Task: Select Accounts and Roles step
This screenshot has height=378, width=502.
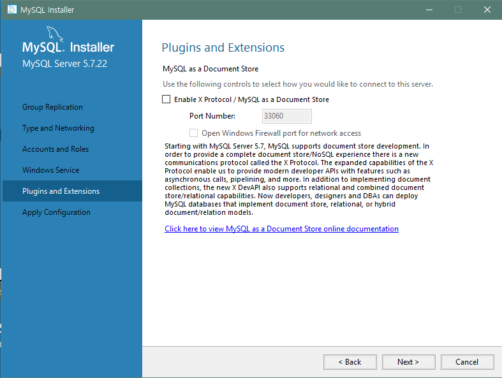Action: [55, 149]
